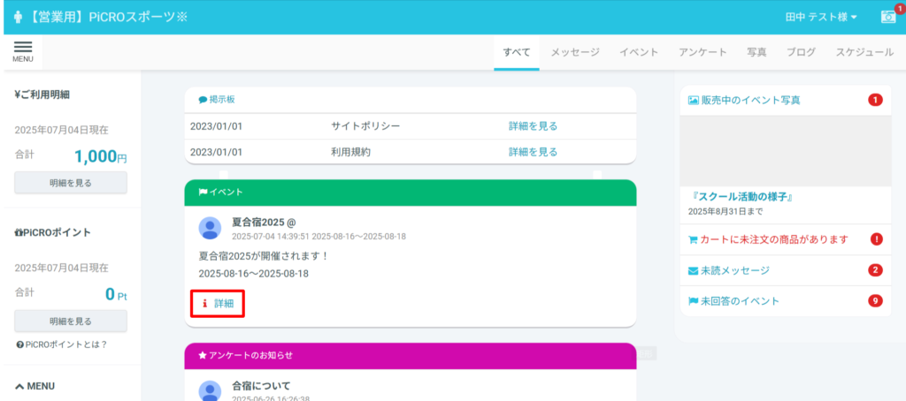Screen dimensions: 906x401
Task: Click the サイトポリシー bulletin row title
Action: [365, 125]
